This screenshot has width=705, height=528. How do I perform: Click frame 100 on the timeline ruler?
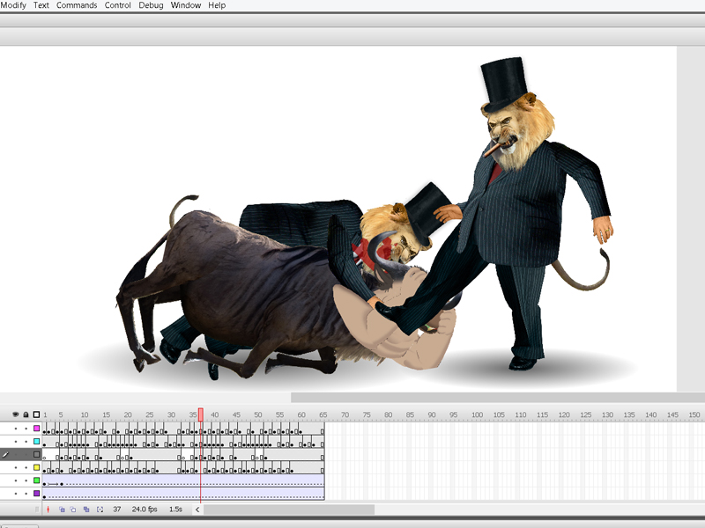tap(477, 414)
